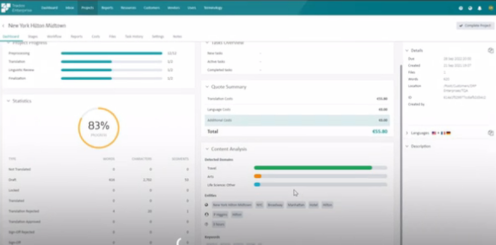Click the edit icon in Details header

(x=491, y=50)
